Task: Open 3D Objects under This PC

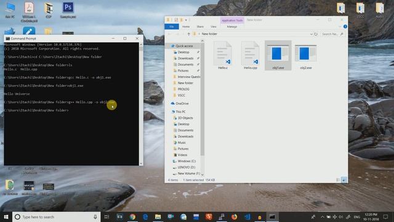Action: point(185,118)
